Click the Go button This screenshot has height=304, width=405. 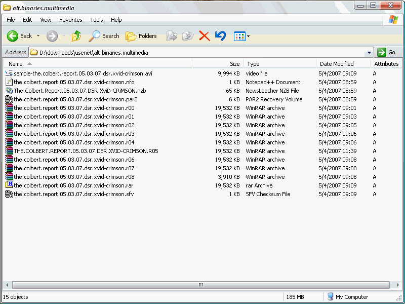[x=386, y=52]
